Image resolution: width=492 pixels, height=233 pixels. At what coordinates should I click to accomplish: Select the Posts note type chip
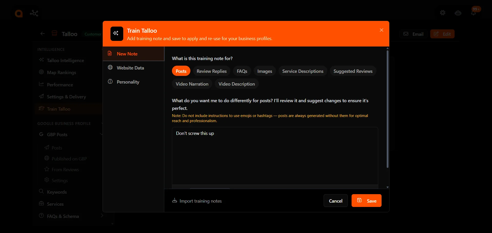tap(181, 71)
